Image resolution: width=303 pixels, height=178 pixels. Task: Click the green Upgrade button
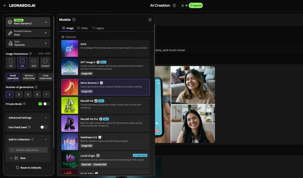[196, 5]
